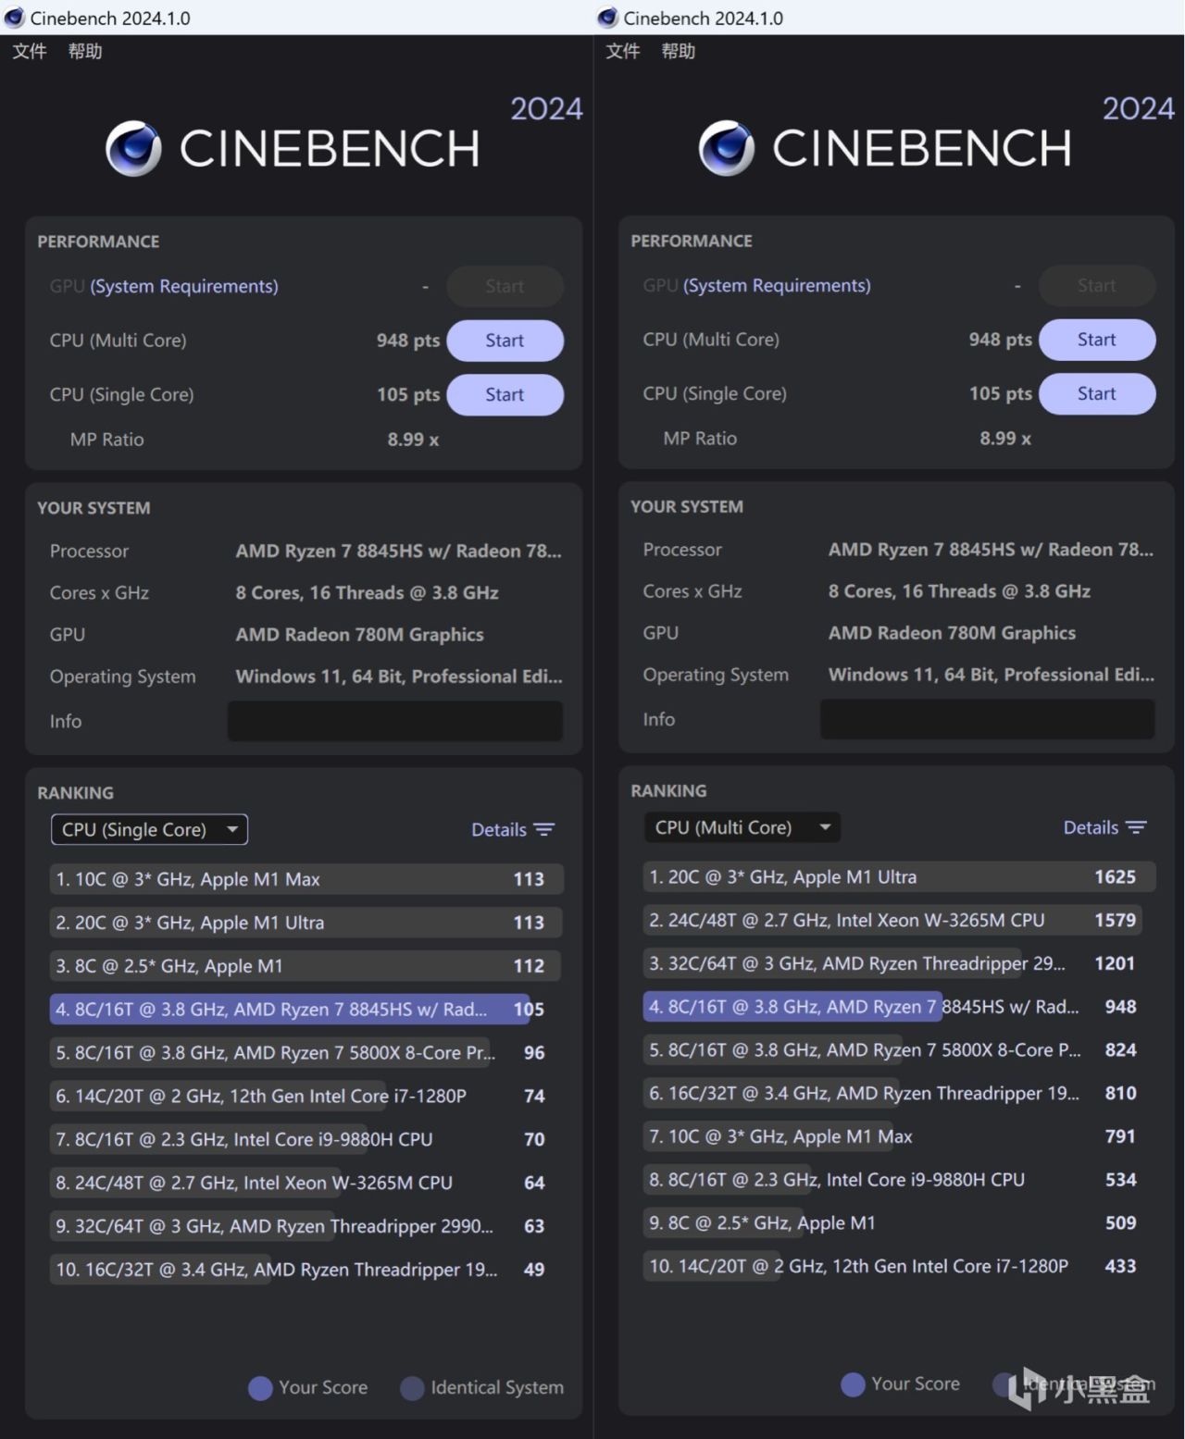Click the Cinebench sphere logo in right window
This screenshot has height=1439, width=1185.
[x=727, y=148]
